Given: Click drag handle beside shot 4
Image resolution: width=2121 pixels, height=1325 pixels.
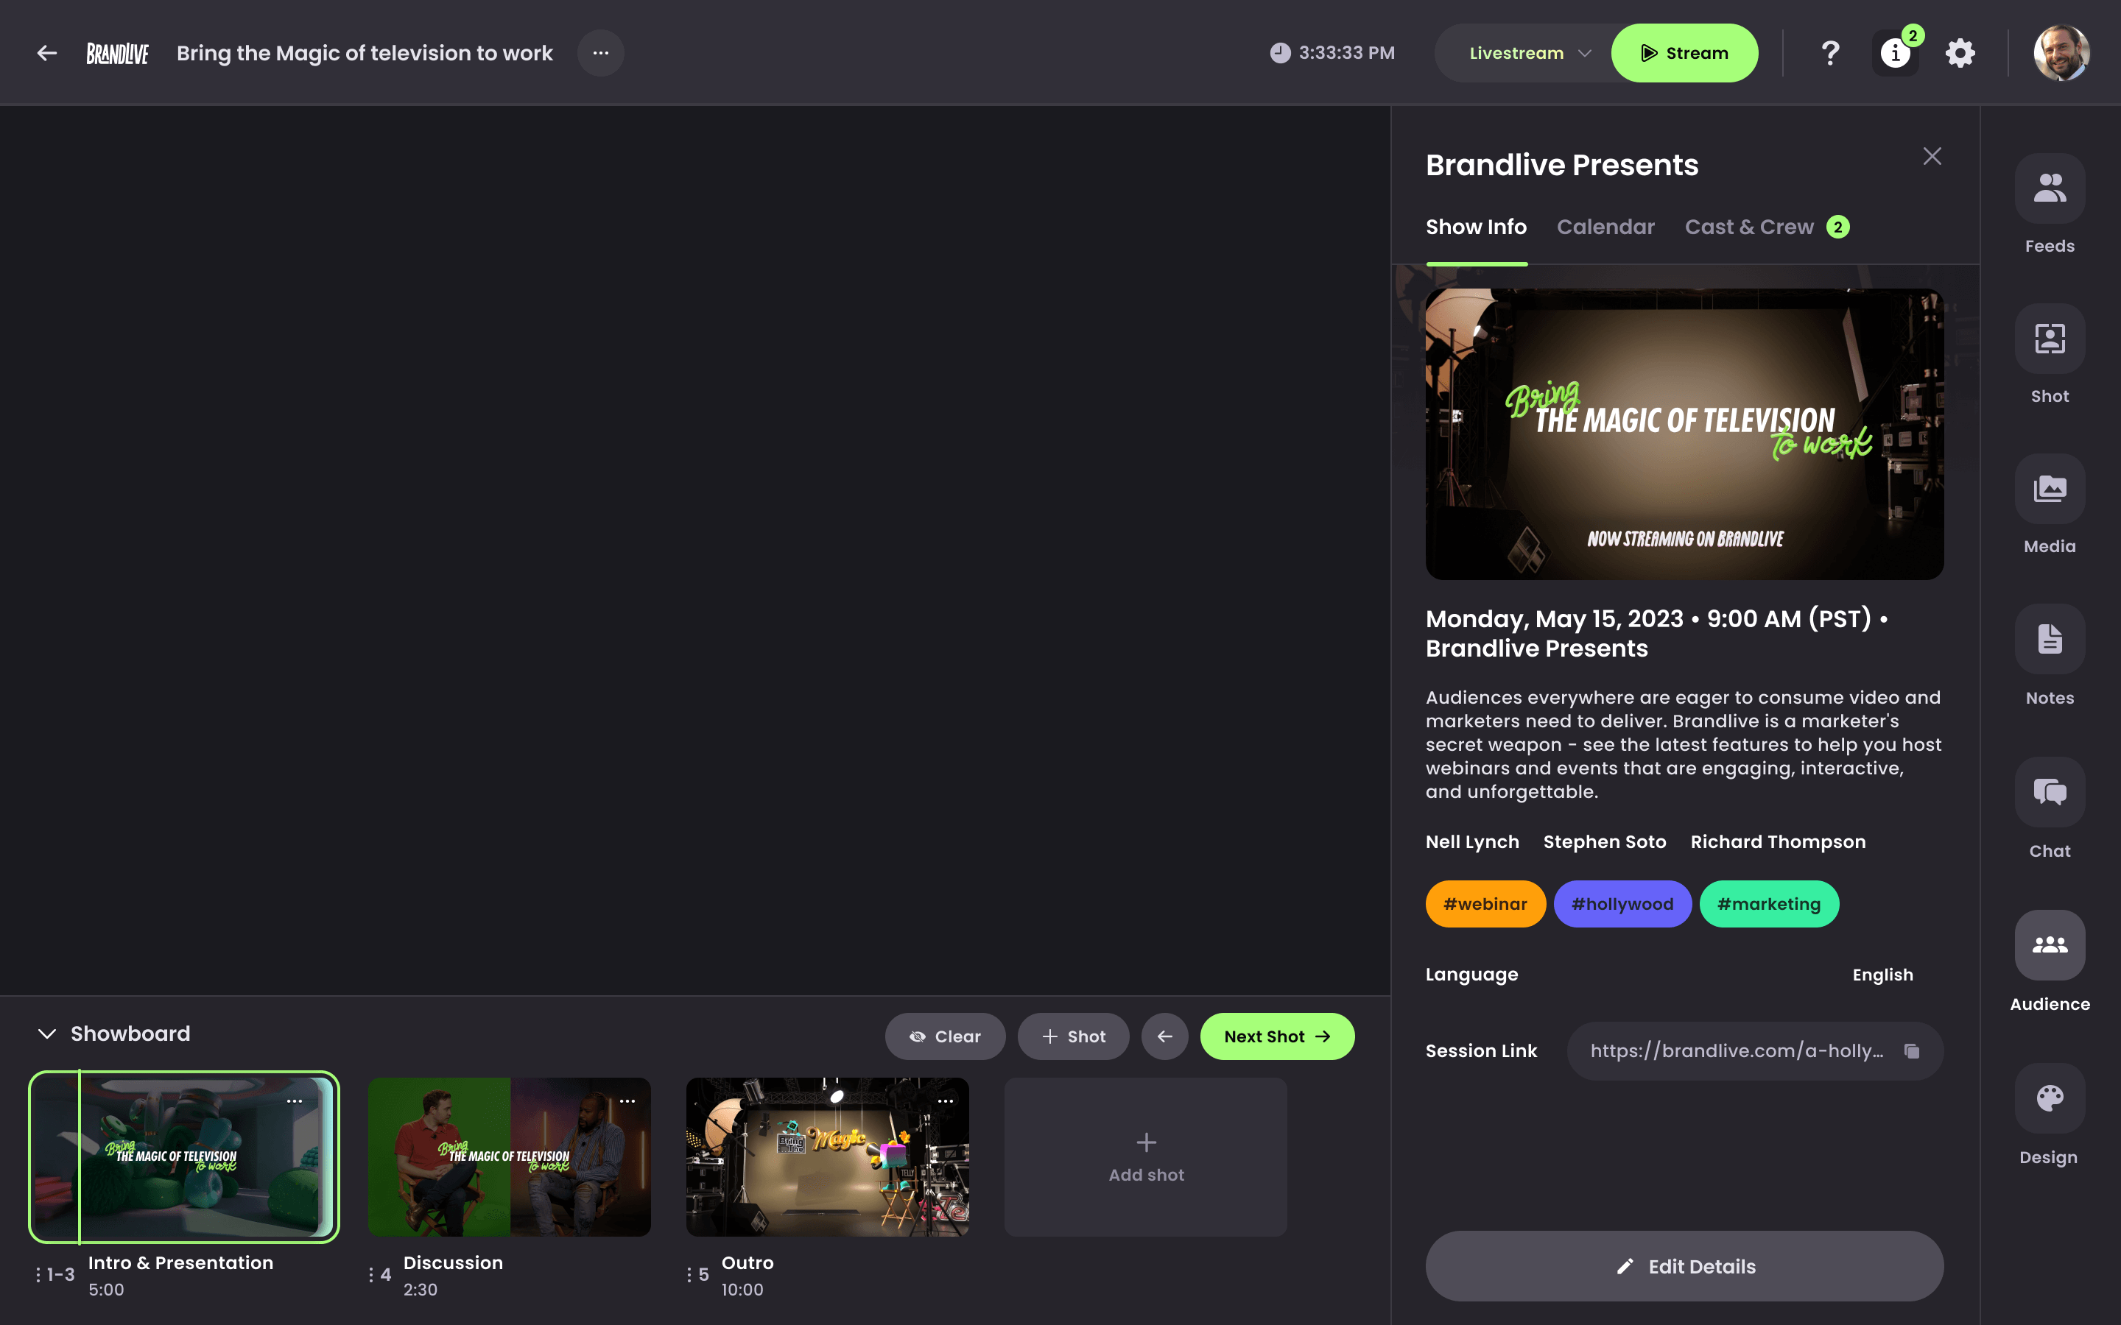Looking at the screenshot, I should [x=370, y=1275].
